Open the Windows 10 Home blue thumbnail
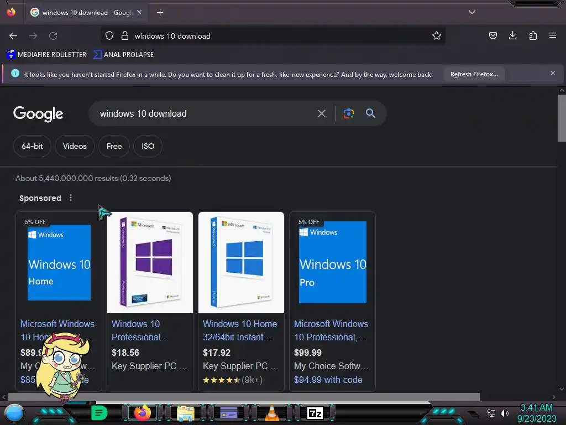The width and height of the screenshot is (566, 425). [59, 262]
